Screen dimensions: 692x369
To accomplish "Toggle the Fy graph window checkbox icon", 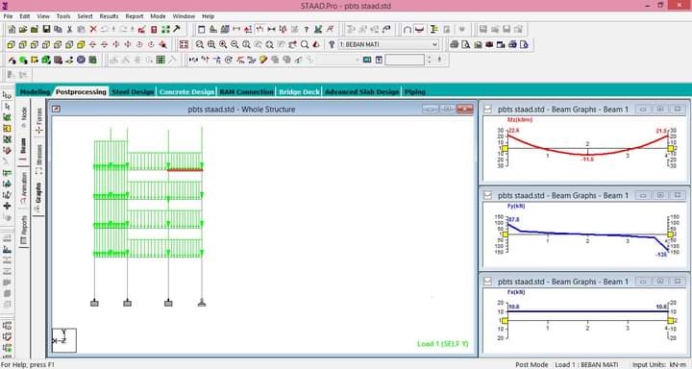I will pyautogui.click(x=488, y=195).
